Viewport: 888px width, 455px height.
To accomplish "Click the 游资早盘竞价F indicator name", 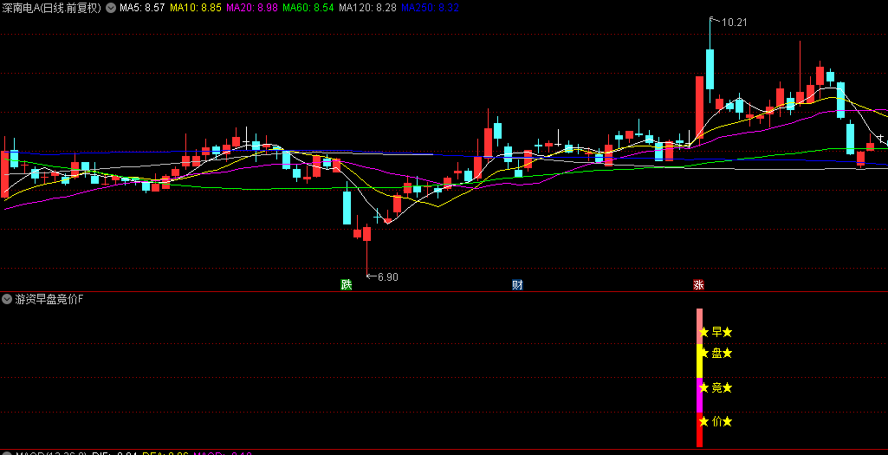I will click(49, 299).
